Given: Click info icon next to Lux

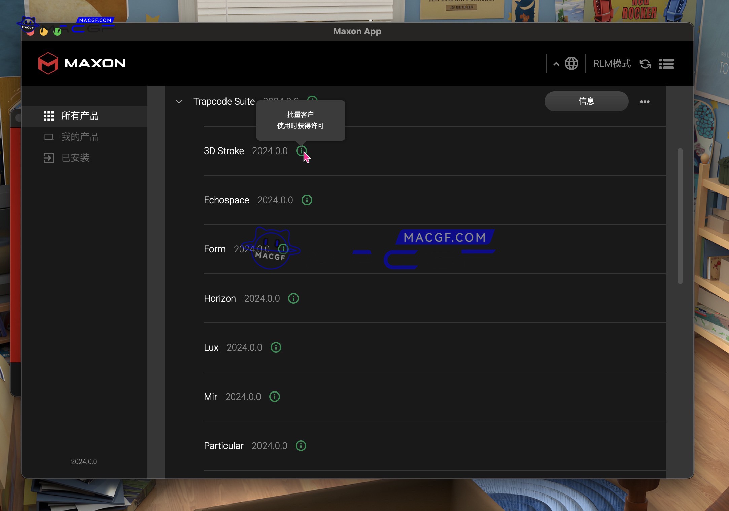Looking at the screenshot, I should pyautogui.click(x=276, y=347).
